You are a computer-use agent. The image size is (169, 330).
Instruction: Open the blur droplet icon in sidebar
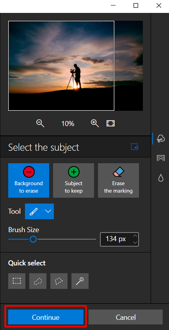[160, 178]
